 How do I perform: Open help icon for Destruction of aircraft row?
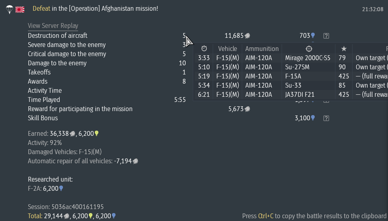326,36
